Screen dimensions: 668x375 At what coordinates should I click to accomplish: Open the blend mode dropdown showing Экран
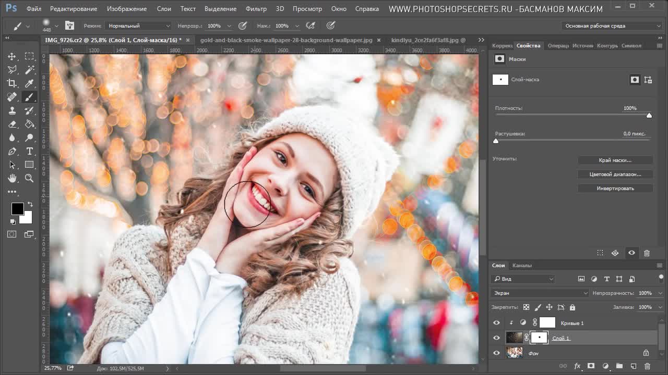tap(540, 293)
